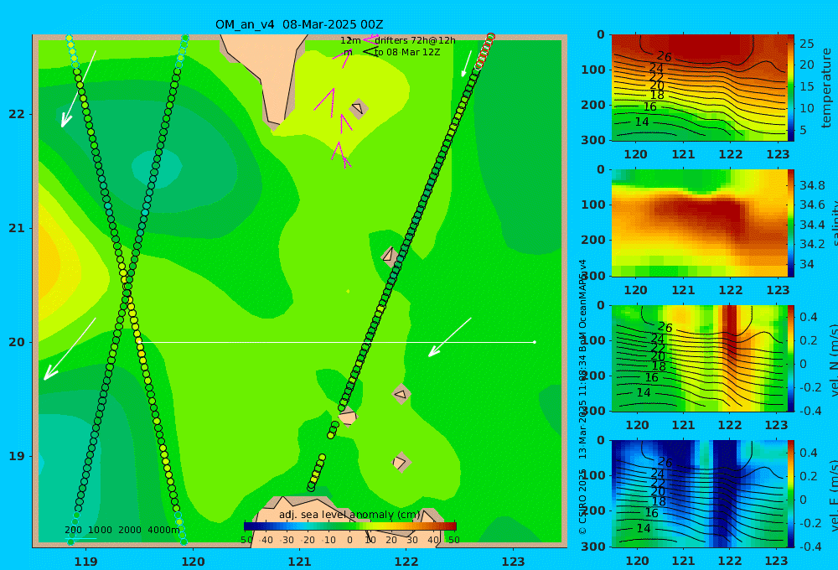This screenshot has height=570, width=838.
Task: Click the sea level anomaly colorbar
Action: pyautogui.click(x=350, y=526)
